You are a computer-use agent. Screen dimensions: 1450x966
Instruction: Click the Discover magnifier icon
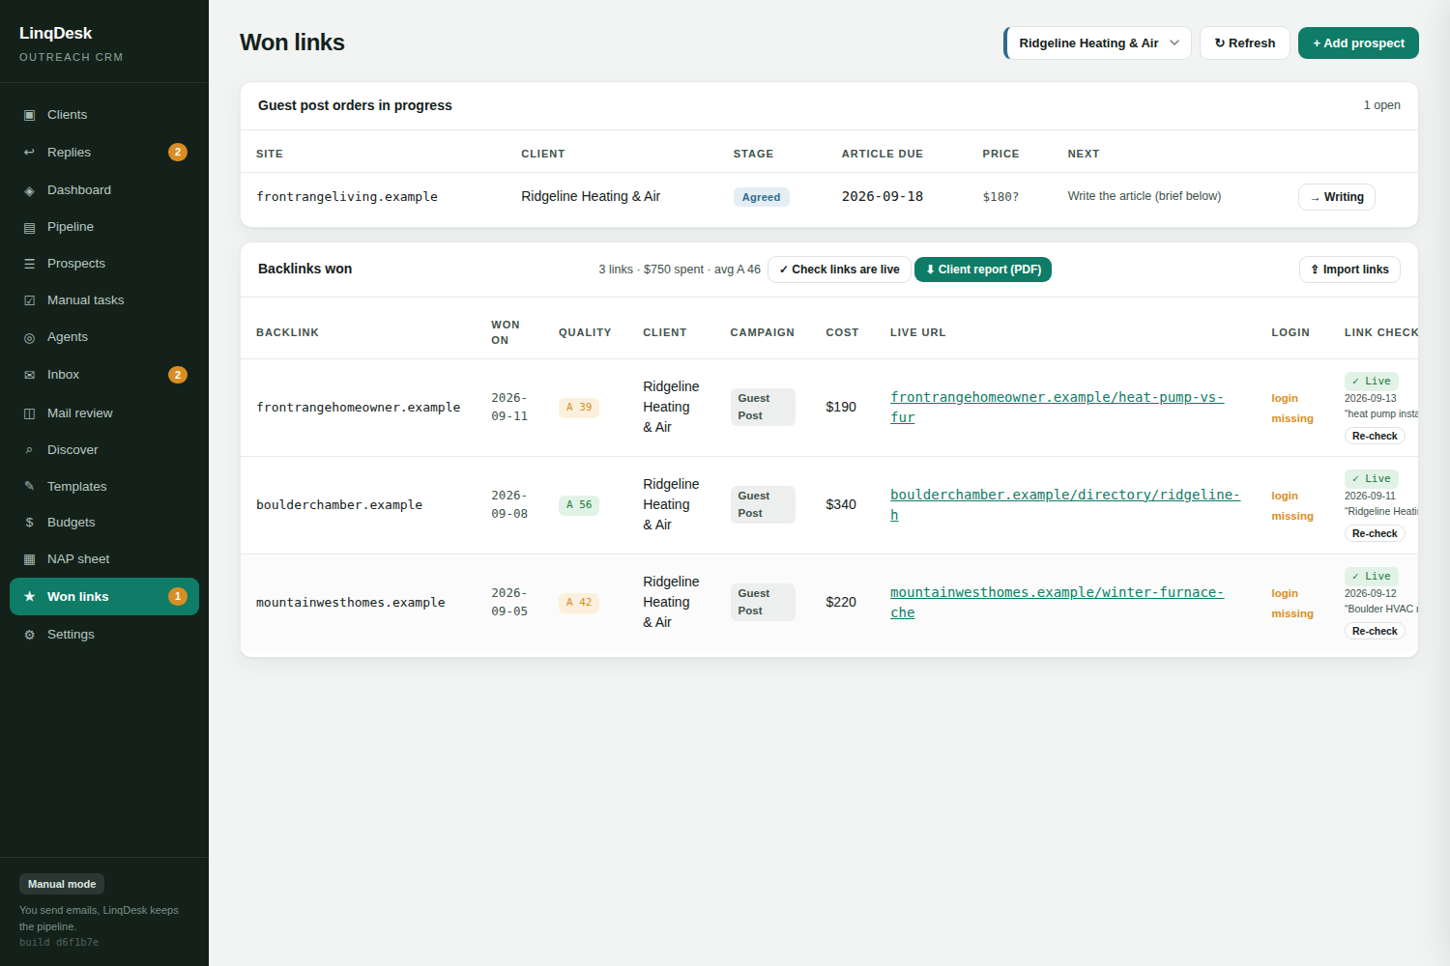coord(29,450)
